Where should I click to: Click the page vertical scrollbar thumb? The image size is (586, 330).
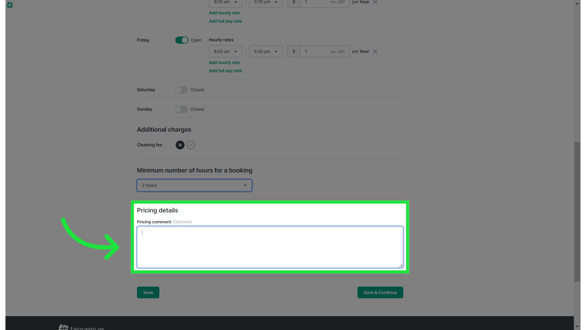click(x=577, y=212)
